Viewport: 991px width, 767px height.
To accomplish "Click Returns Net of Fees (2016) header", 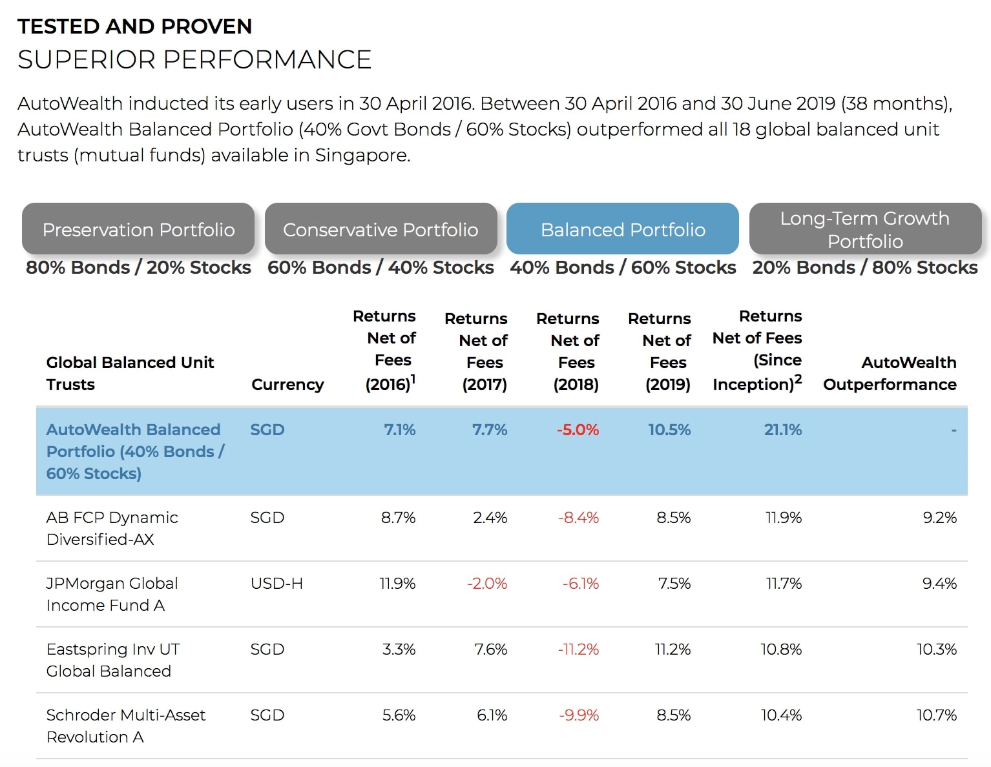I will point(390,350).
